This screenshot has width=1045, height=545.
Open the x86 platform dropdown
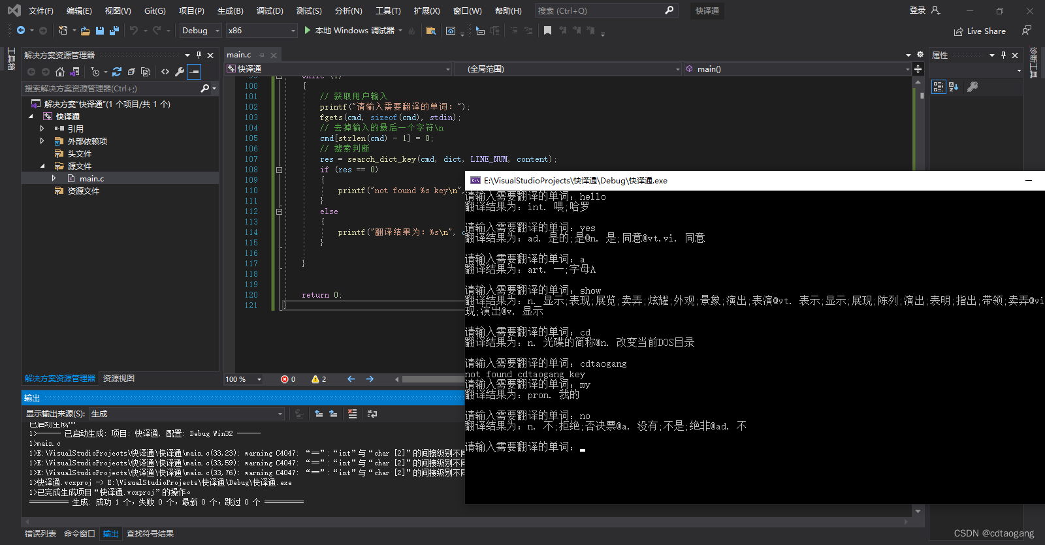pyautogui.click(x=262, y=31)
